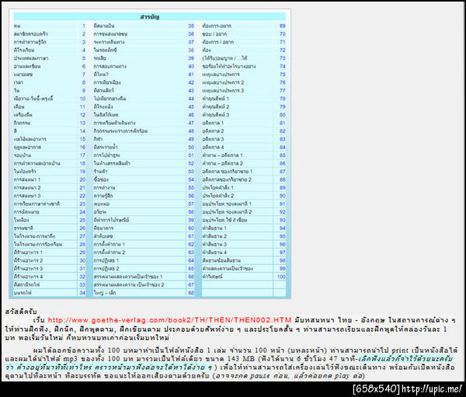Open page number 100 link

click(281, 277)
